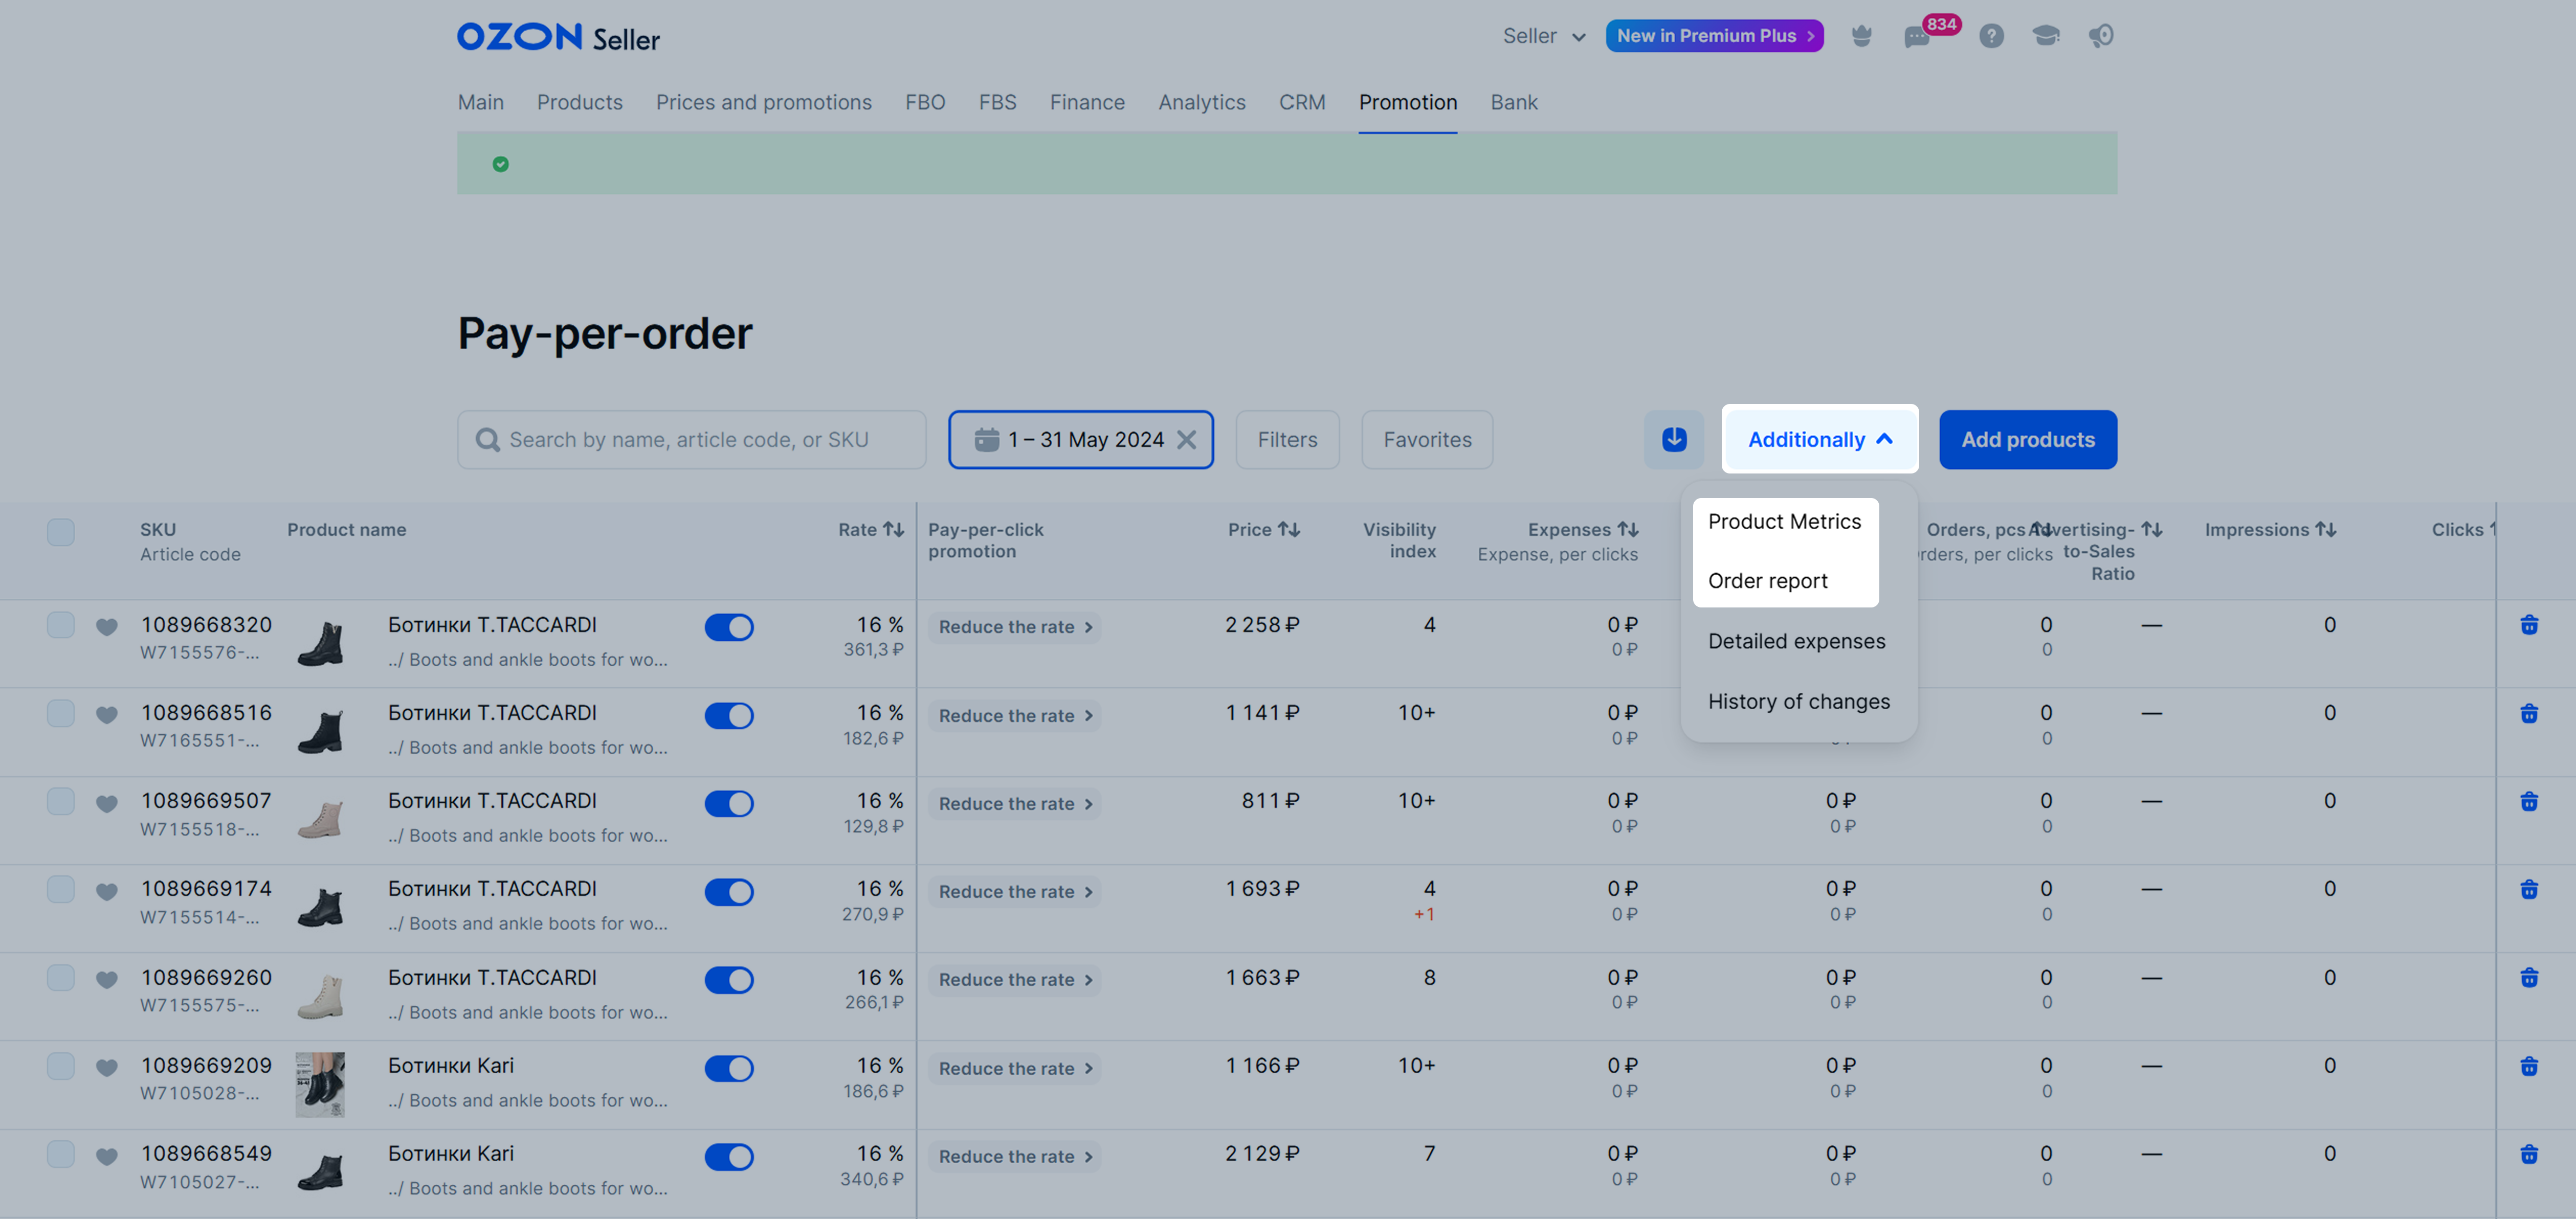Favorite product 1089669174 with heart icon
Screen dimensions: 2576x1219
pyautogui.click(x=106, y=891)
